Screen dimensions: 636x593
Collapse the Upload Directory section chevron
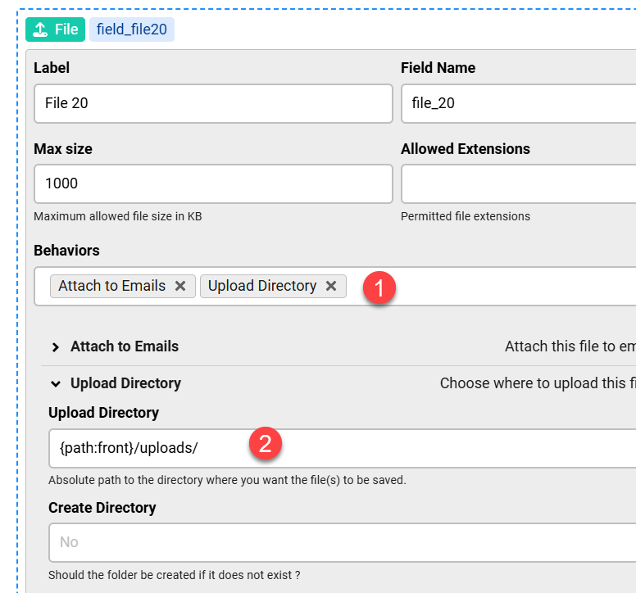click(x=56, y=384)
